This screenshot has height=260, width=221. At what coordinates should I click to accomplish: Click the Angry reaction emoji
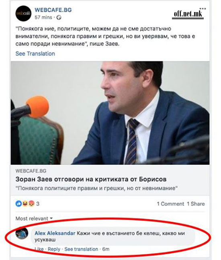(31, 203)
